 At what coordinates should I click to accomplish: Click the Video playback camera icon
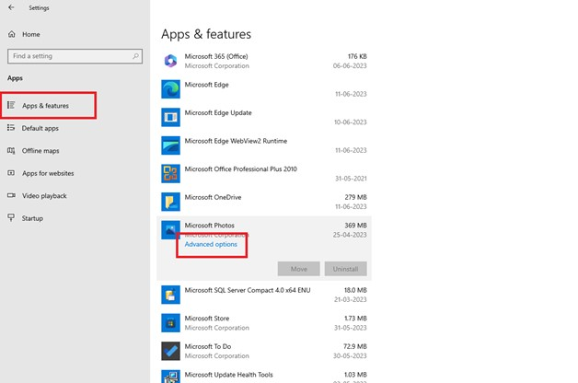coord(11,195)
